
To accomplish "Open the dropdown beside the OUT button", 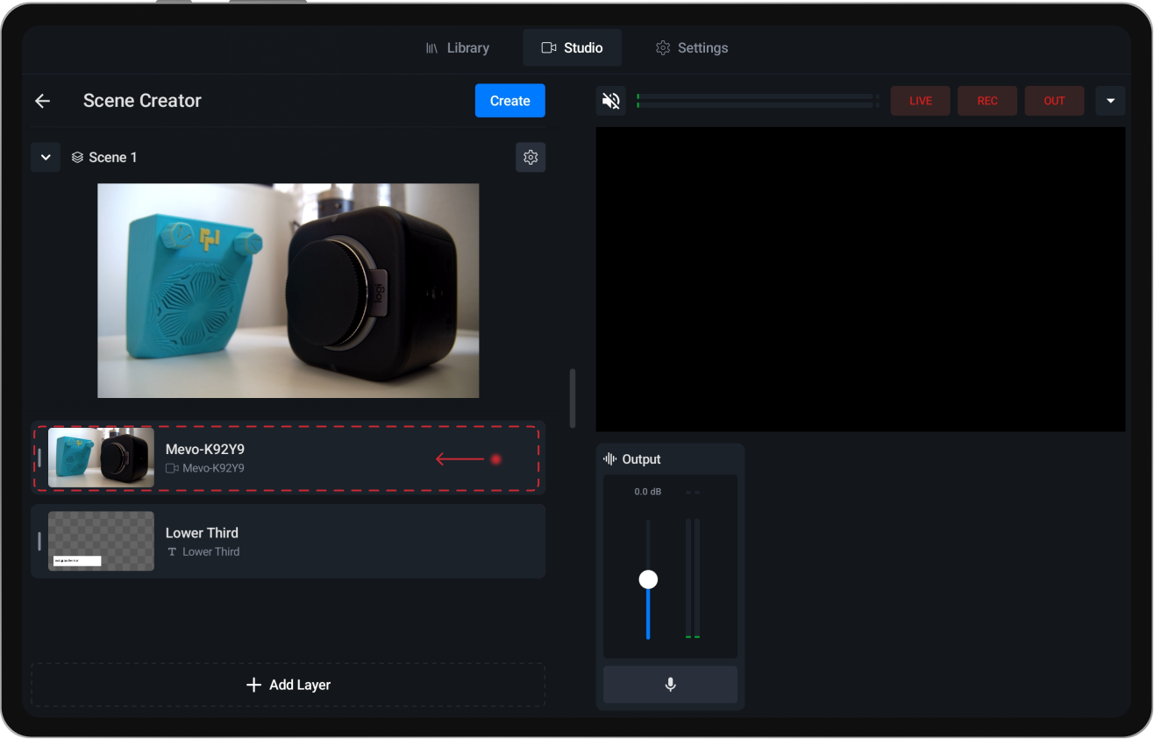I will [x=1110, y=100].
